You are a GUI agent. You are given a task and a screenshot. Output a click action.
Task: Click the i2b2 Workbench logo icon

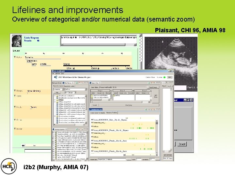(x=56, y=77)
